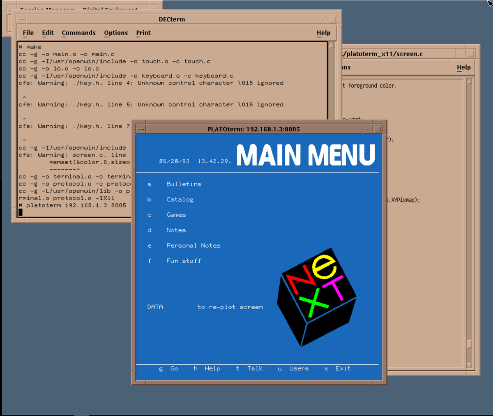Viewport: 493px width, 416px height.
Task: Choose Games from the main menu
Action: 176,215
